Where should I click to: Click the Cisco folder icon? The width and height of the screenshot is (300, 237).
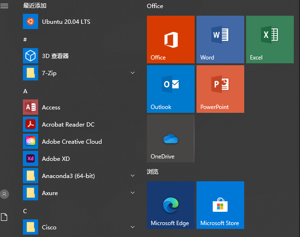31,227
